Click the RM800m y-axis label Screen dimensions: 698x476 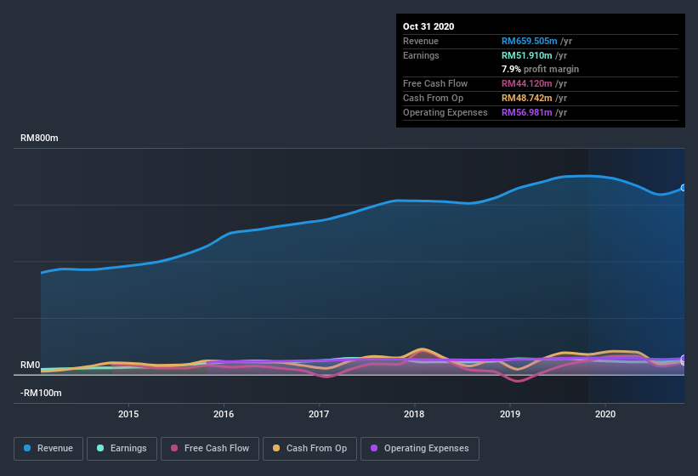click(x=40, y=138)
